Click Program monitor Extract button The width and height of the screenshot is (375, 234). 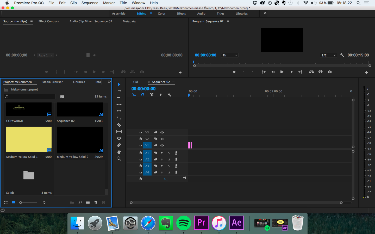321,72
